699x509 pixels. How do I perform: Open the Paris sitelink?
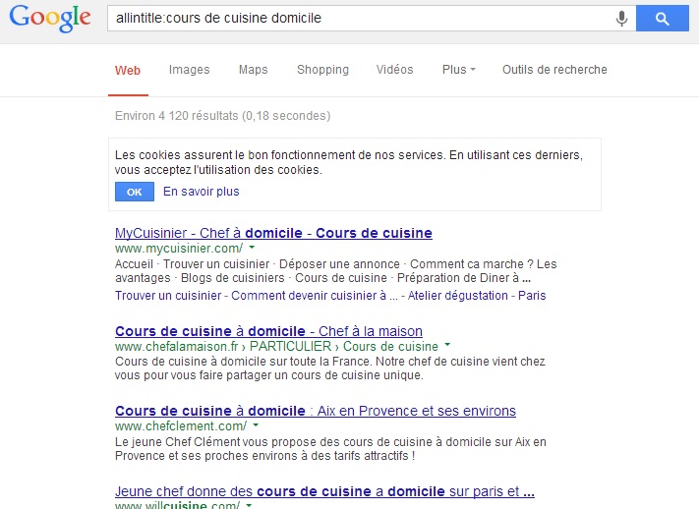532,296
